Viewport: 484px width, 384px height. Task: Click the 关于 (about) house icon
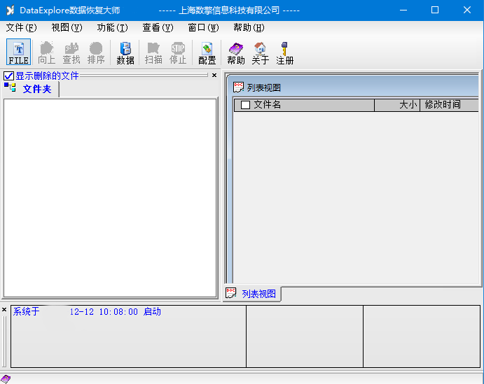(x=261, y=52)
